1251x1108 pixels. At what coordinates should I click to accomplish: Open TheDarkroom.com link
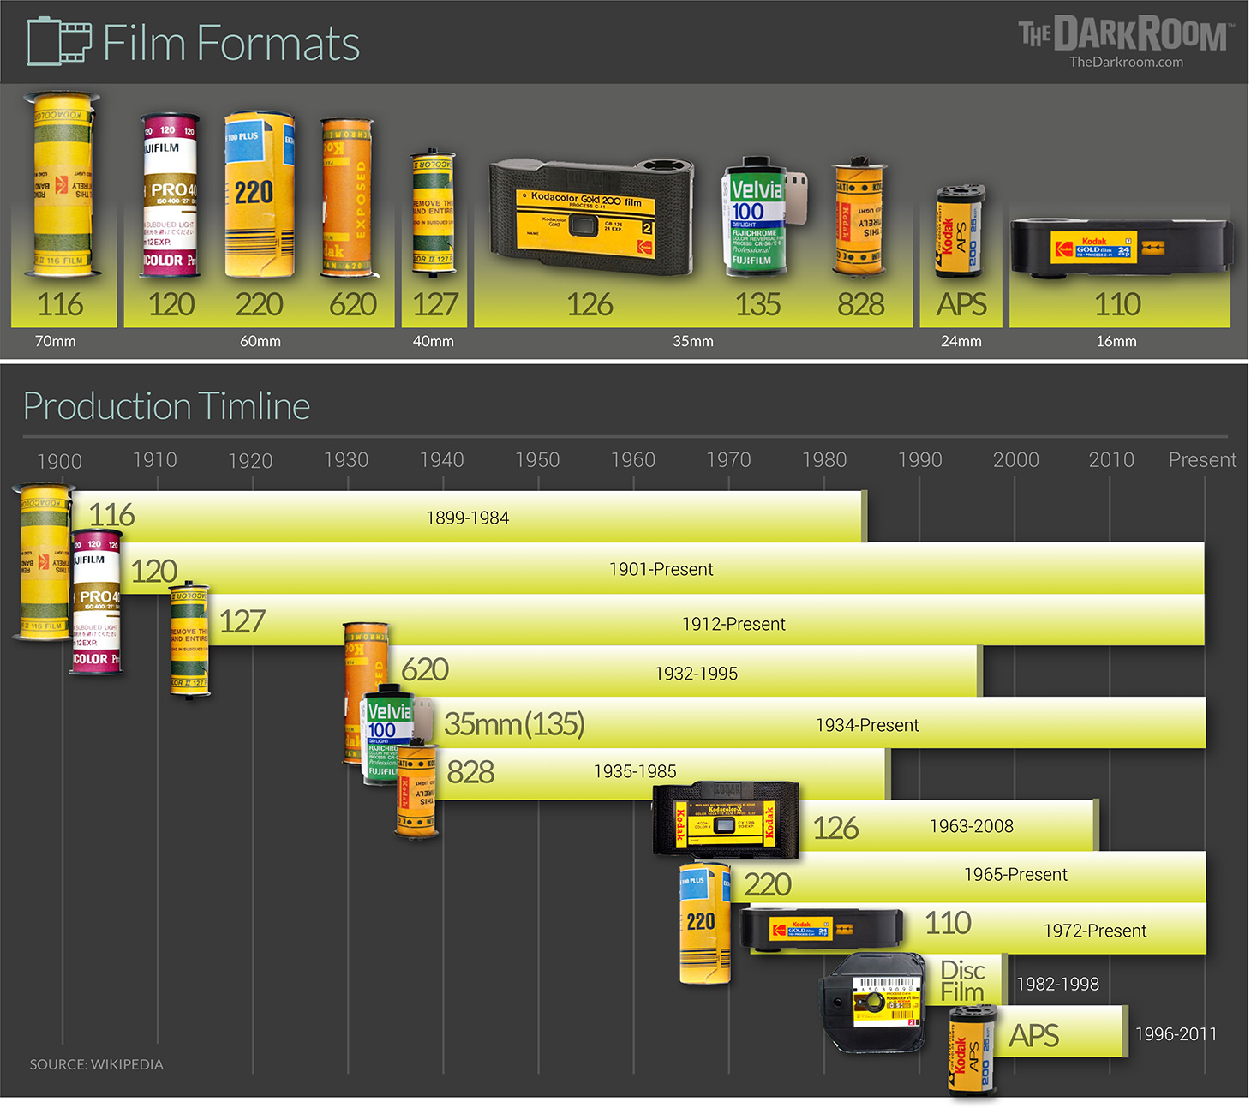click(1126, 62)
